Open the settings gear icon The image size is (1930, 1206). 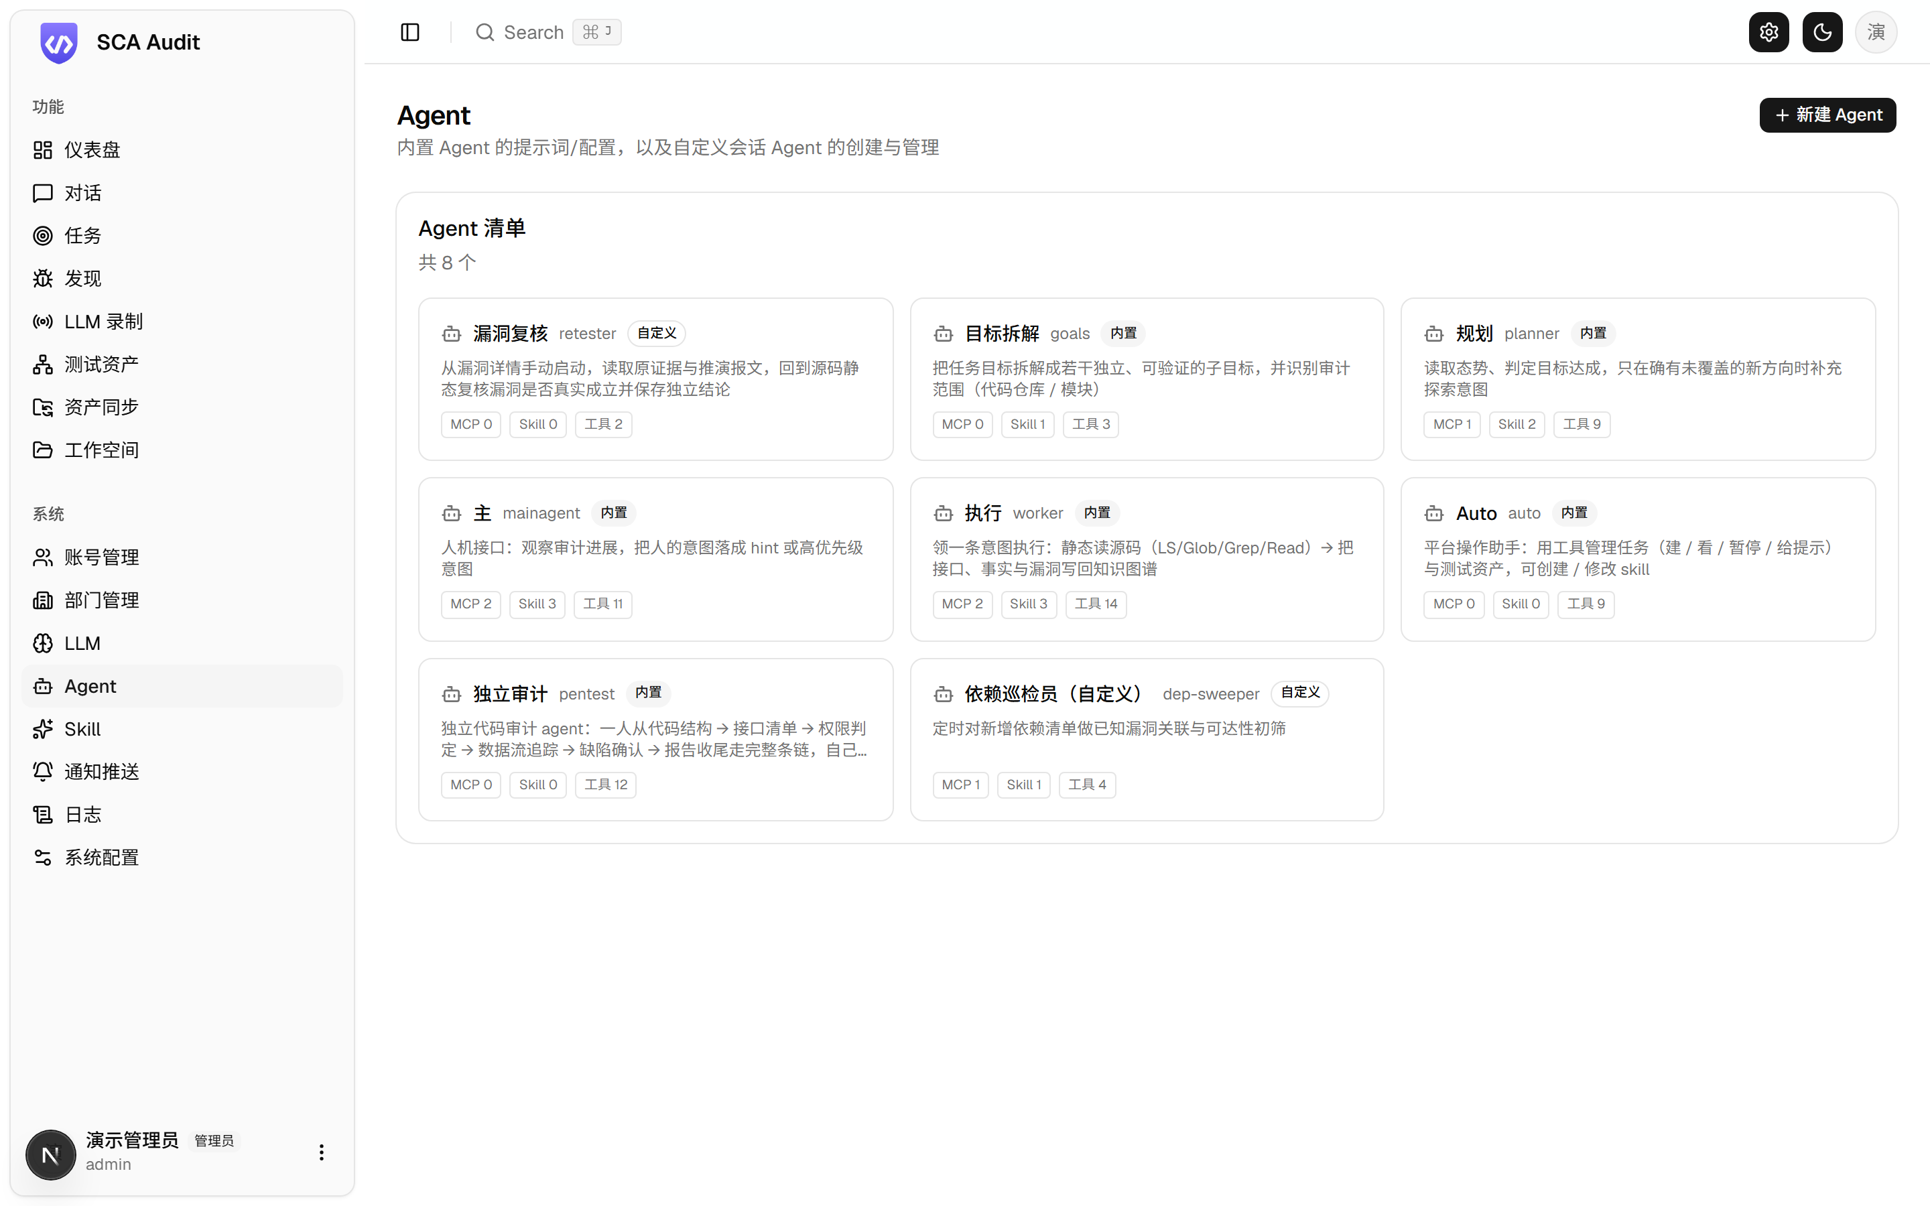(1768, 32)
